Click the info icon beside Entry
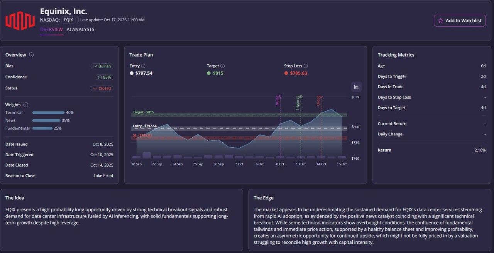 pyautogui.click(x=143, y=66)
